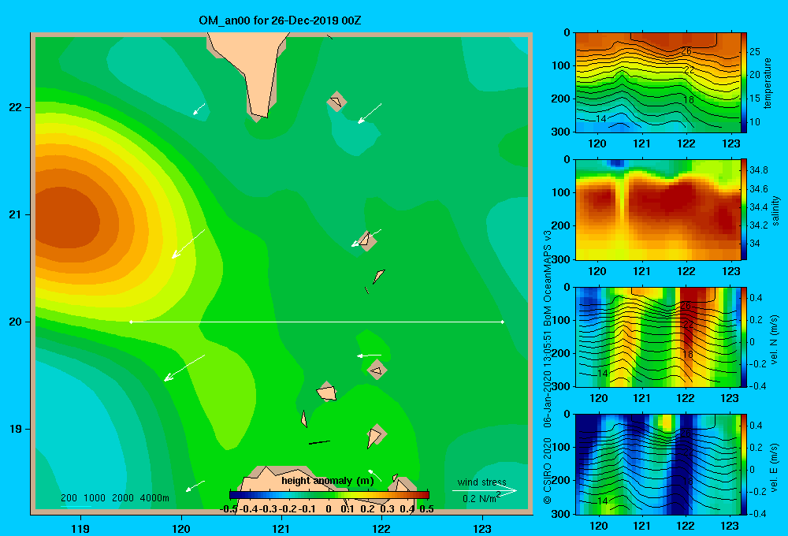The height and width of the screenshot is (536, 788).
Task: Select the "200" depth contour legend entry
Action: (x=69, y=498)
